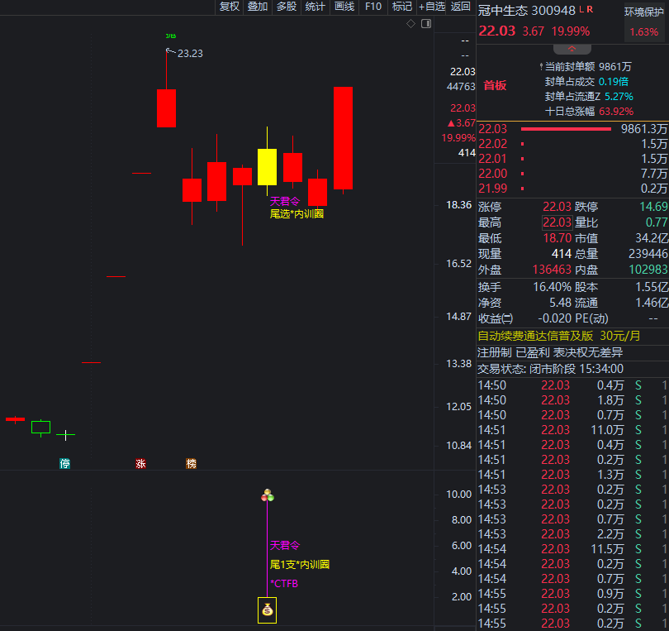
Task: Click the three colored balls indicator icon
Action: (x=267, y=495)
